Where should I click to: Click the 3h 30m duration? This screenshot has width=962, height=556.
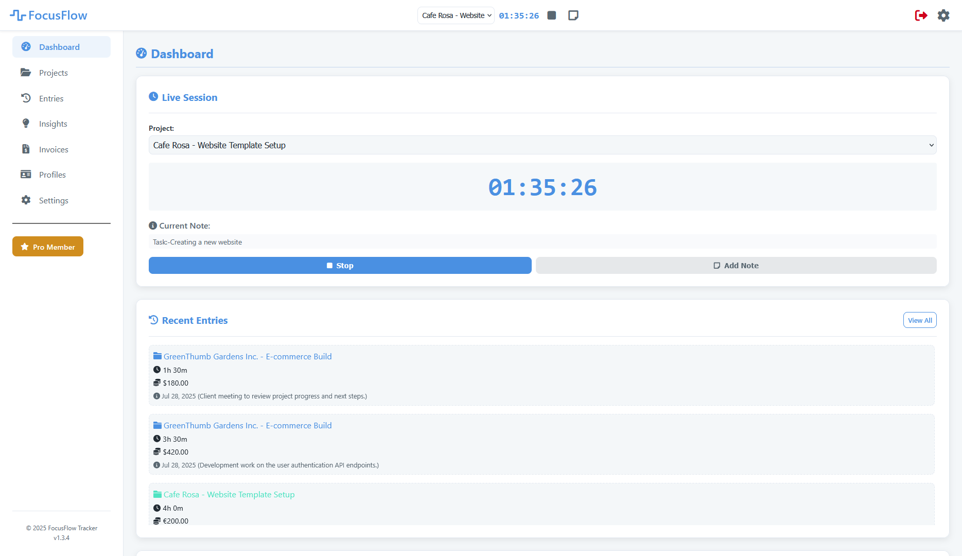click(x=175, y=439)
